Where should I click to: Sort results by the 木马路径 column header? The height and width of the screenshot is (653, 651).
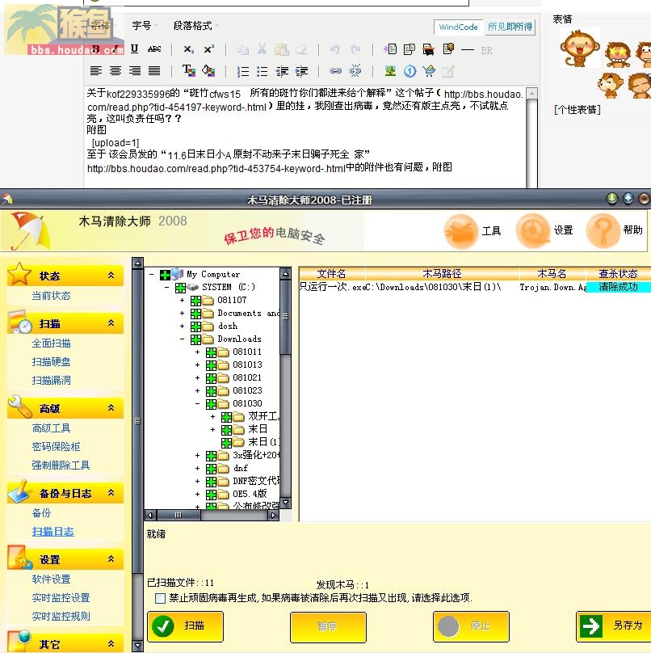click(x=442, y=274)
